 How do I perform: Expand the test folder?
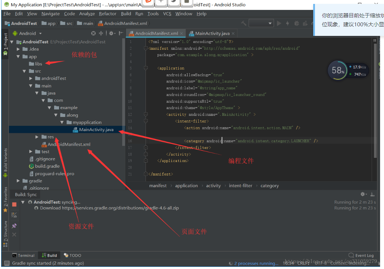31,152
